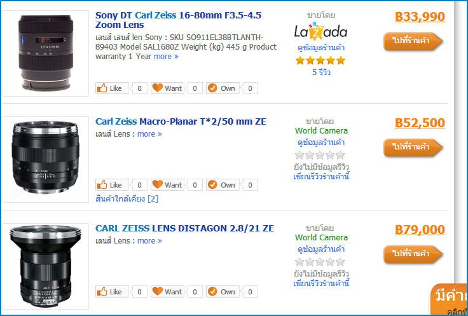Mark Sony DT lens as Own
Viewport: 468px width, 316px height.
(221, 88)
